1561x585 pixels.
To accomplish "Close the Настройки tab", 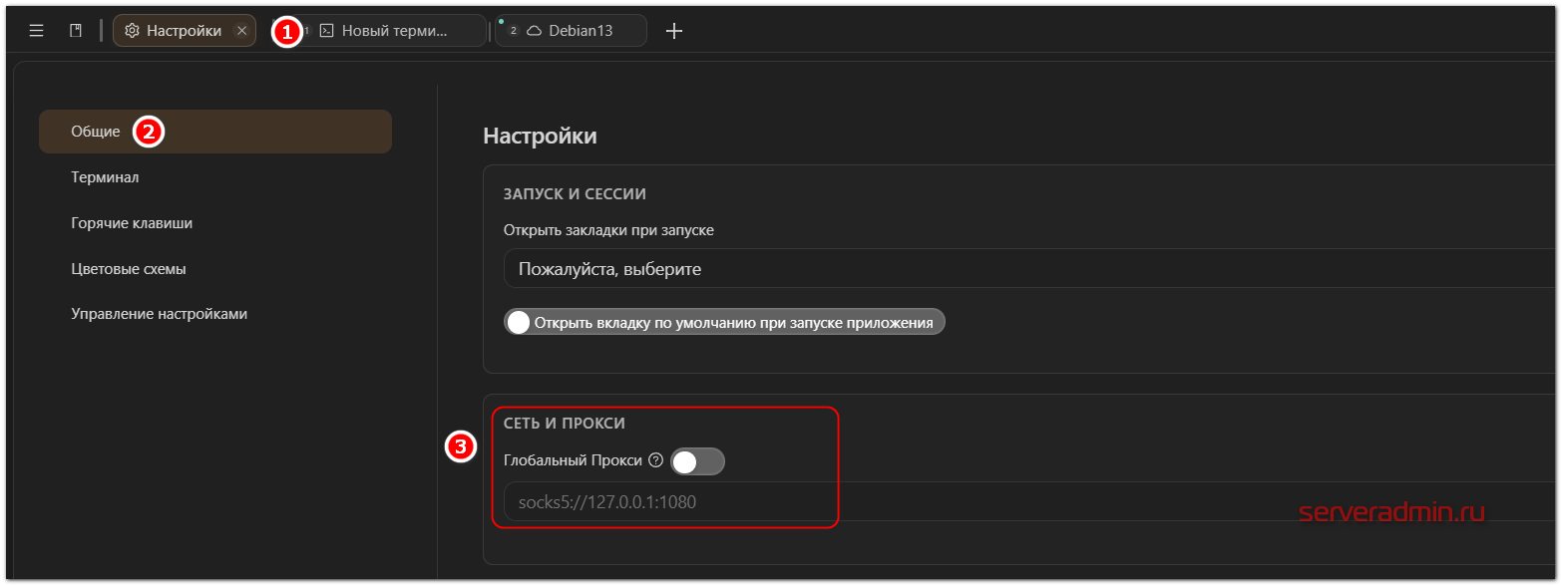I will 241,31.
